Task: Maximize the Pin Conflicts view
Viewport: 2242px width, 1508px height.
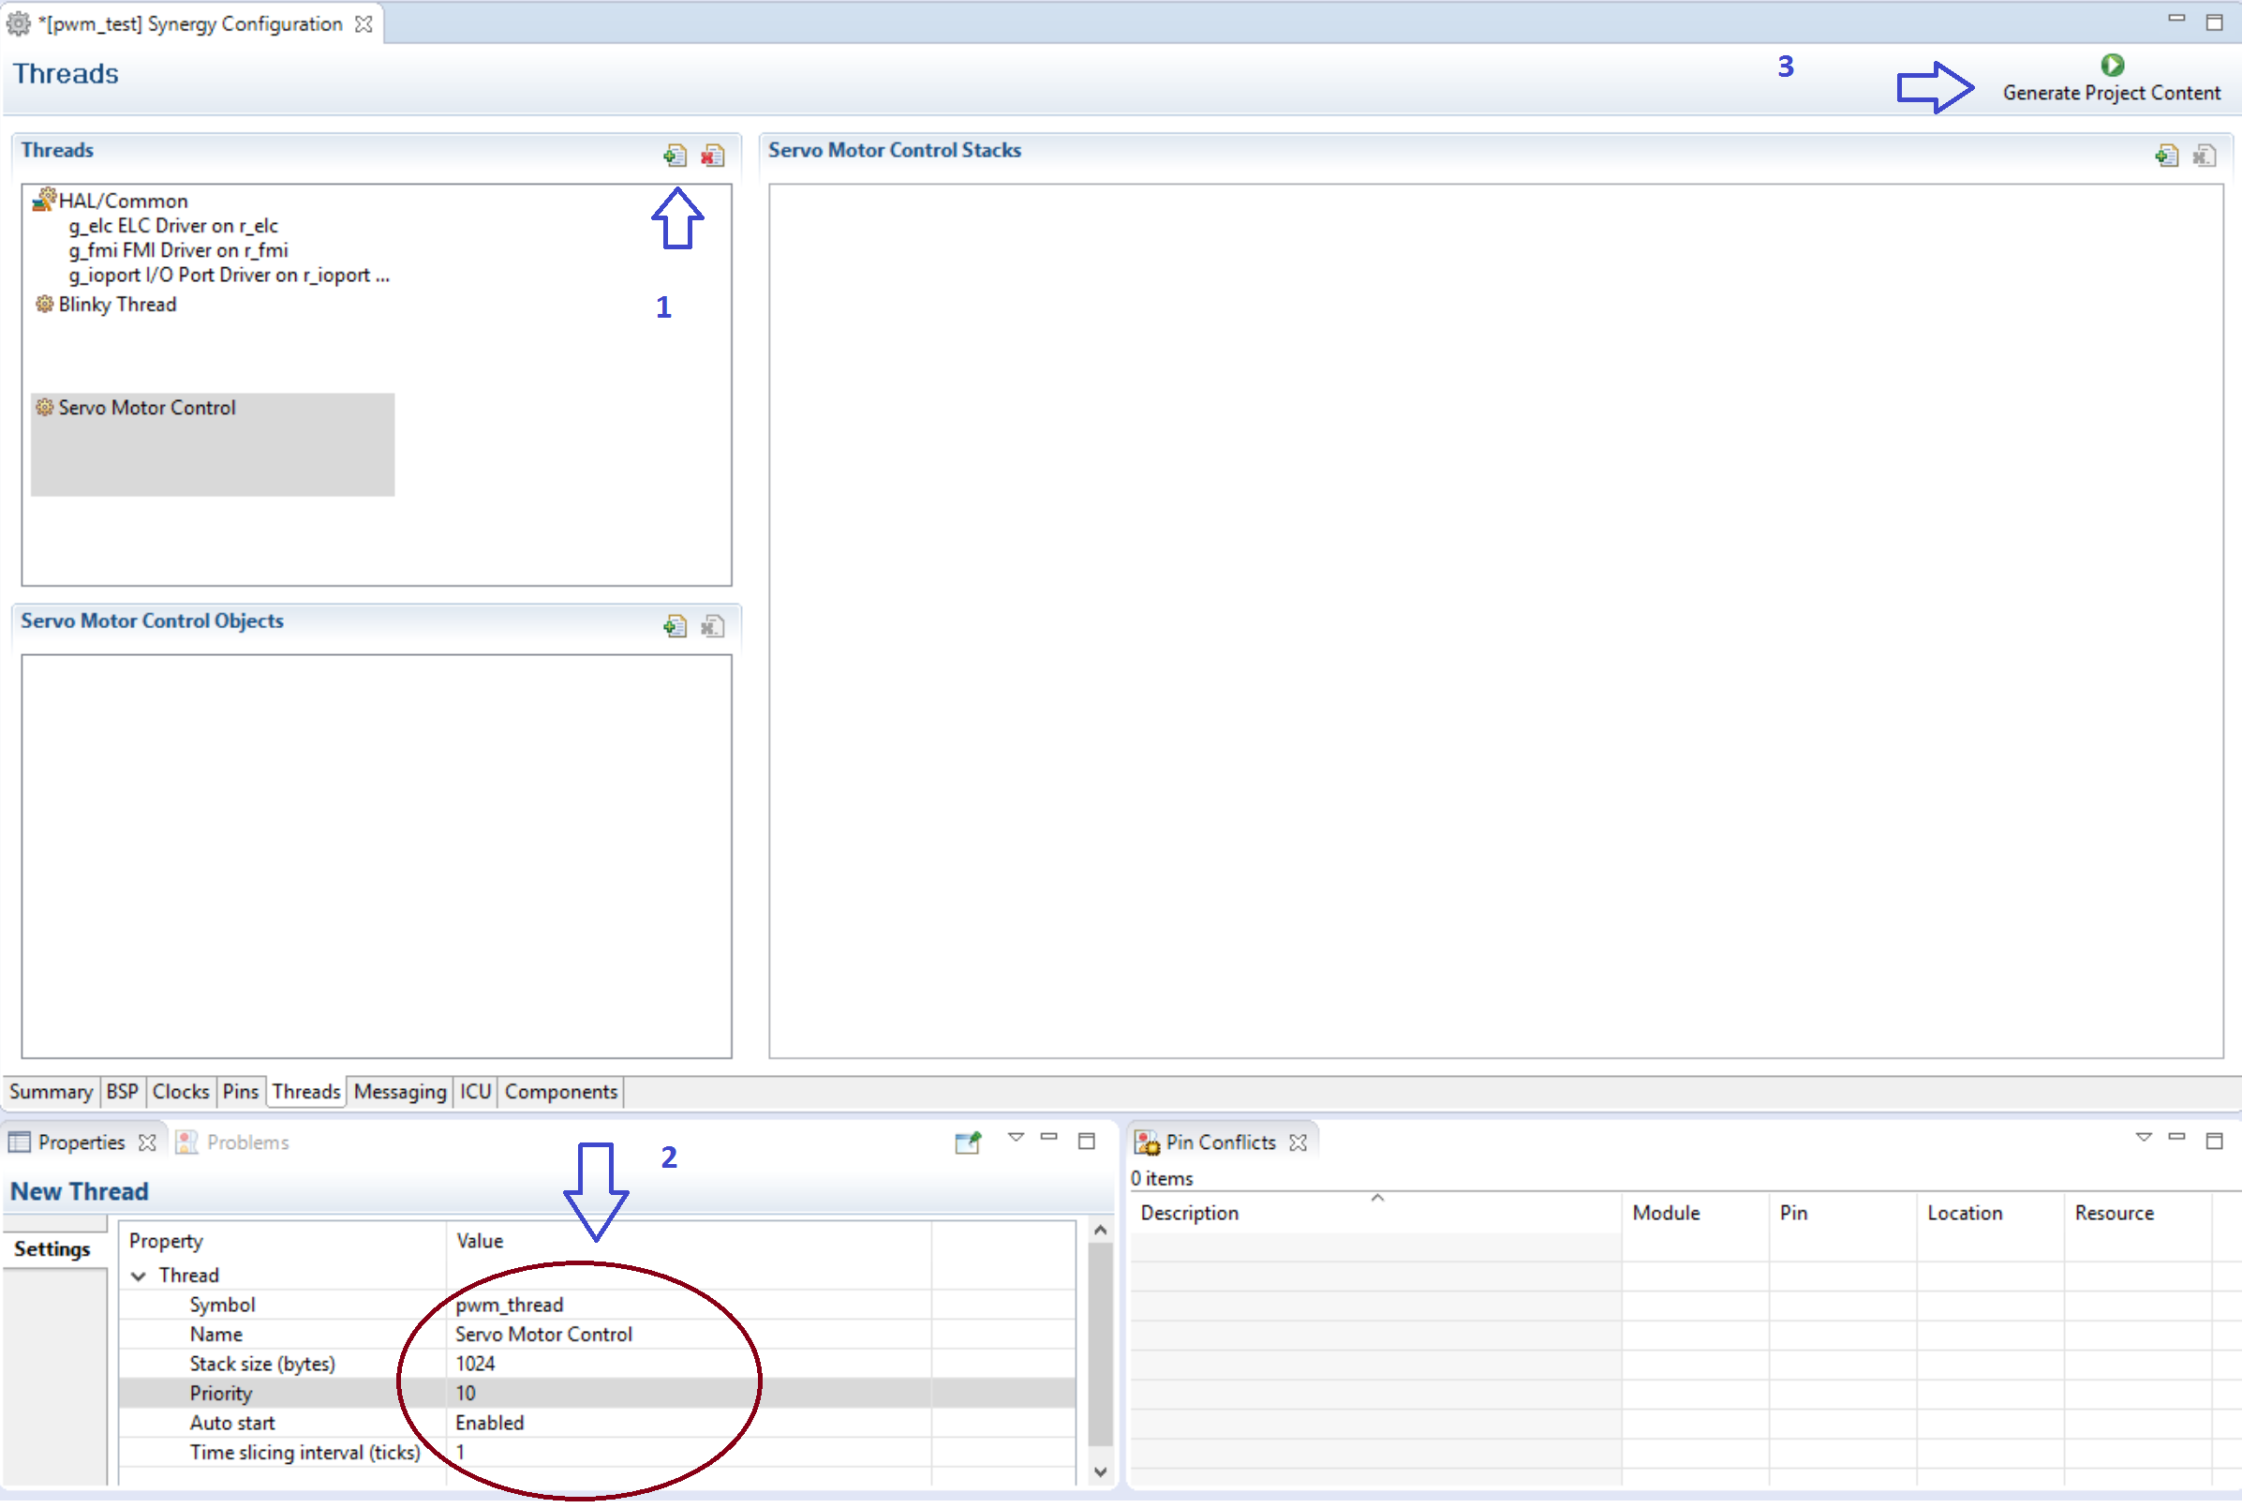Action: tap(2216, 1140)
